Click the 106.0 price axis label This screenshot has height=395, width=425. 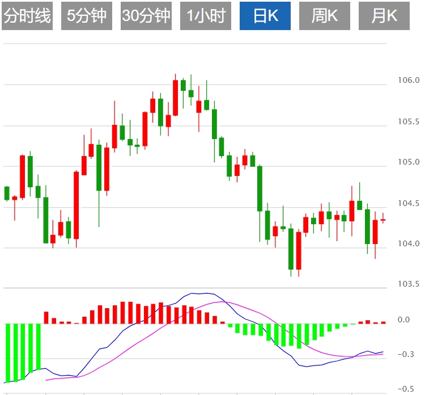pyautogui.click(x=409, y=81)
